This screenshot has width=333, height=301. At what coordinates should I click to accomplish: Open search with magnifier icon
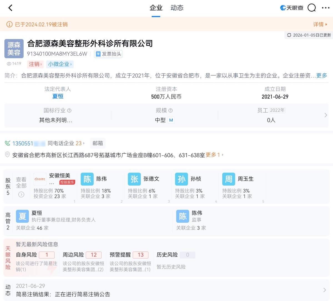(312, 8)
